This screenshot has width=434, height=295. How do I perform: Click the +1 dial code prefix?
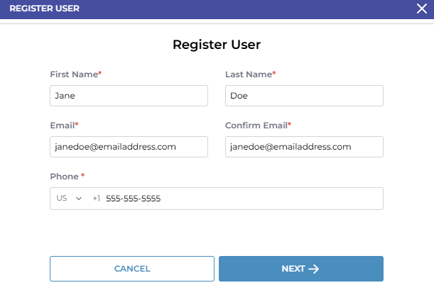pyautogui.click(x=97, y=199)
